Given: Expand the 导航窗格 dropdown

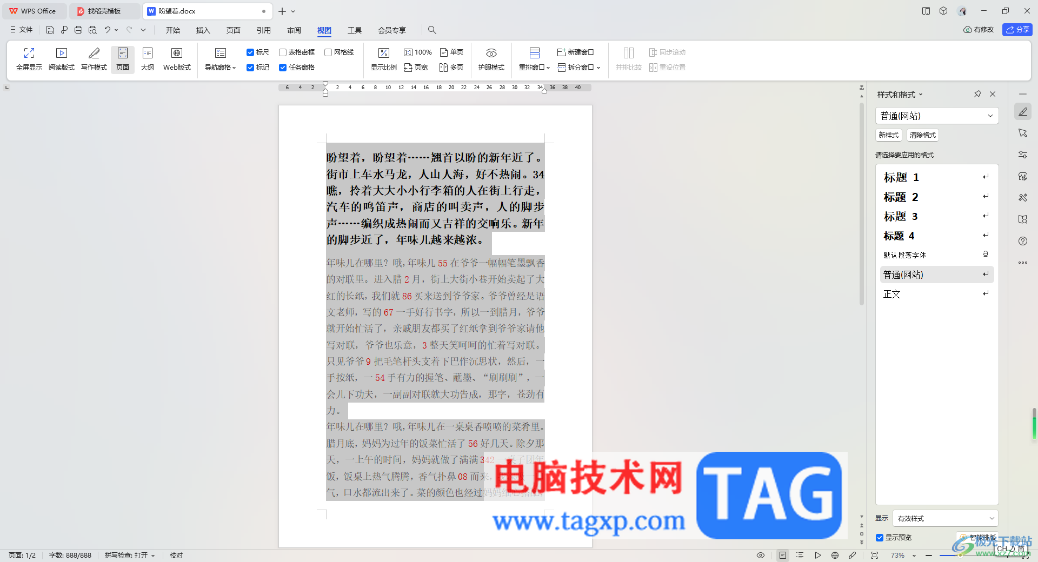Looking at the screenshot, I should point(221,59).
